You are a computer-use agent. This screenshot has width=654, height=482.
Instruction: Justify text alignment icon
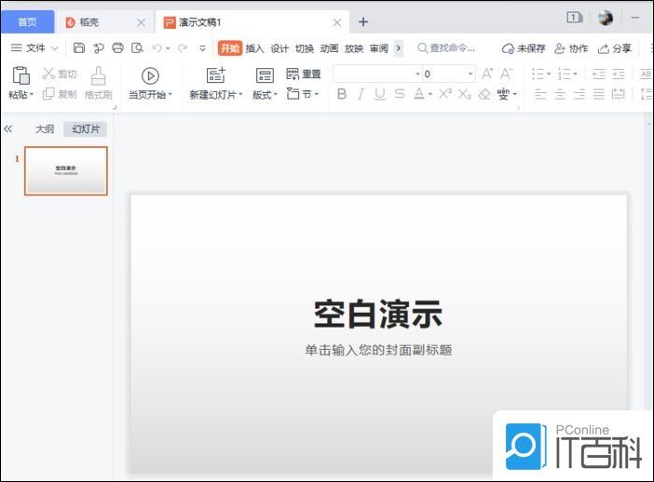[x=598, y=94]
